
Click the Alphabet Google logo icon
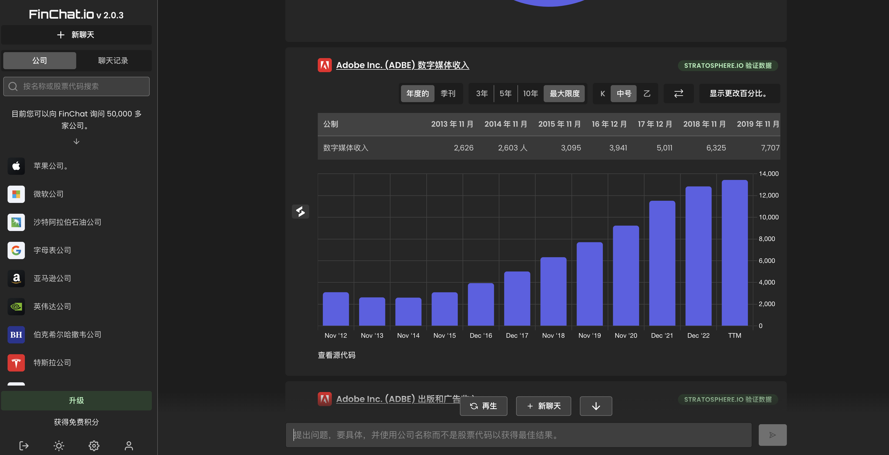pos(16,250)
